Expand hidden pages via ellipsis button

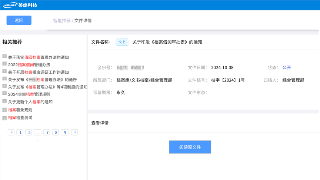click(37, 132)
